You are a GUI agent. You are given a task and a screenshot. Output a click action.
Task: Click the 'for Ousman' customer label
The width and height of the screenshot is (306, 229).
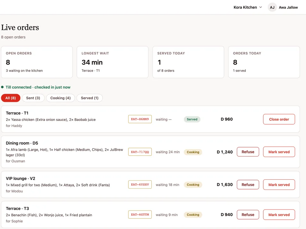pyautogui.click(x=15, y=161)
